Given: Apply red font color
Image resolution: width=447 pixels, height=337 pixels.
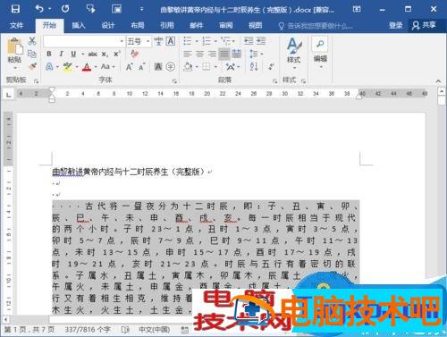Looking at the screenshot, I should coord(87,67).
